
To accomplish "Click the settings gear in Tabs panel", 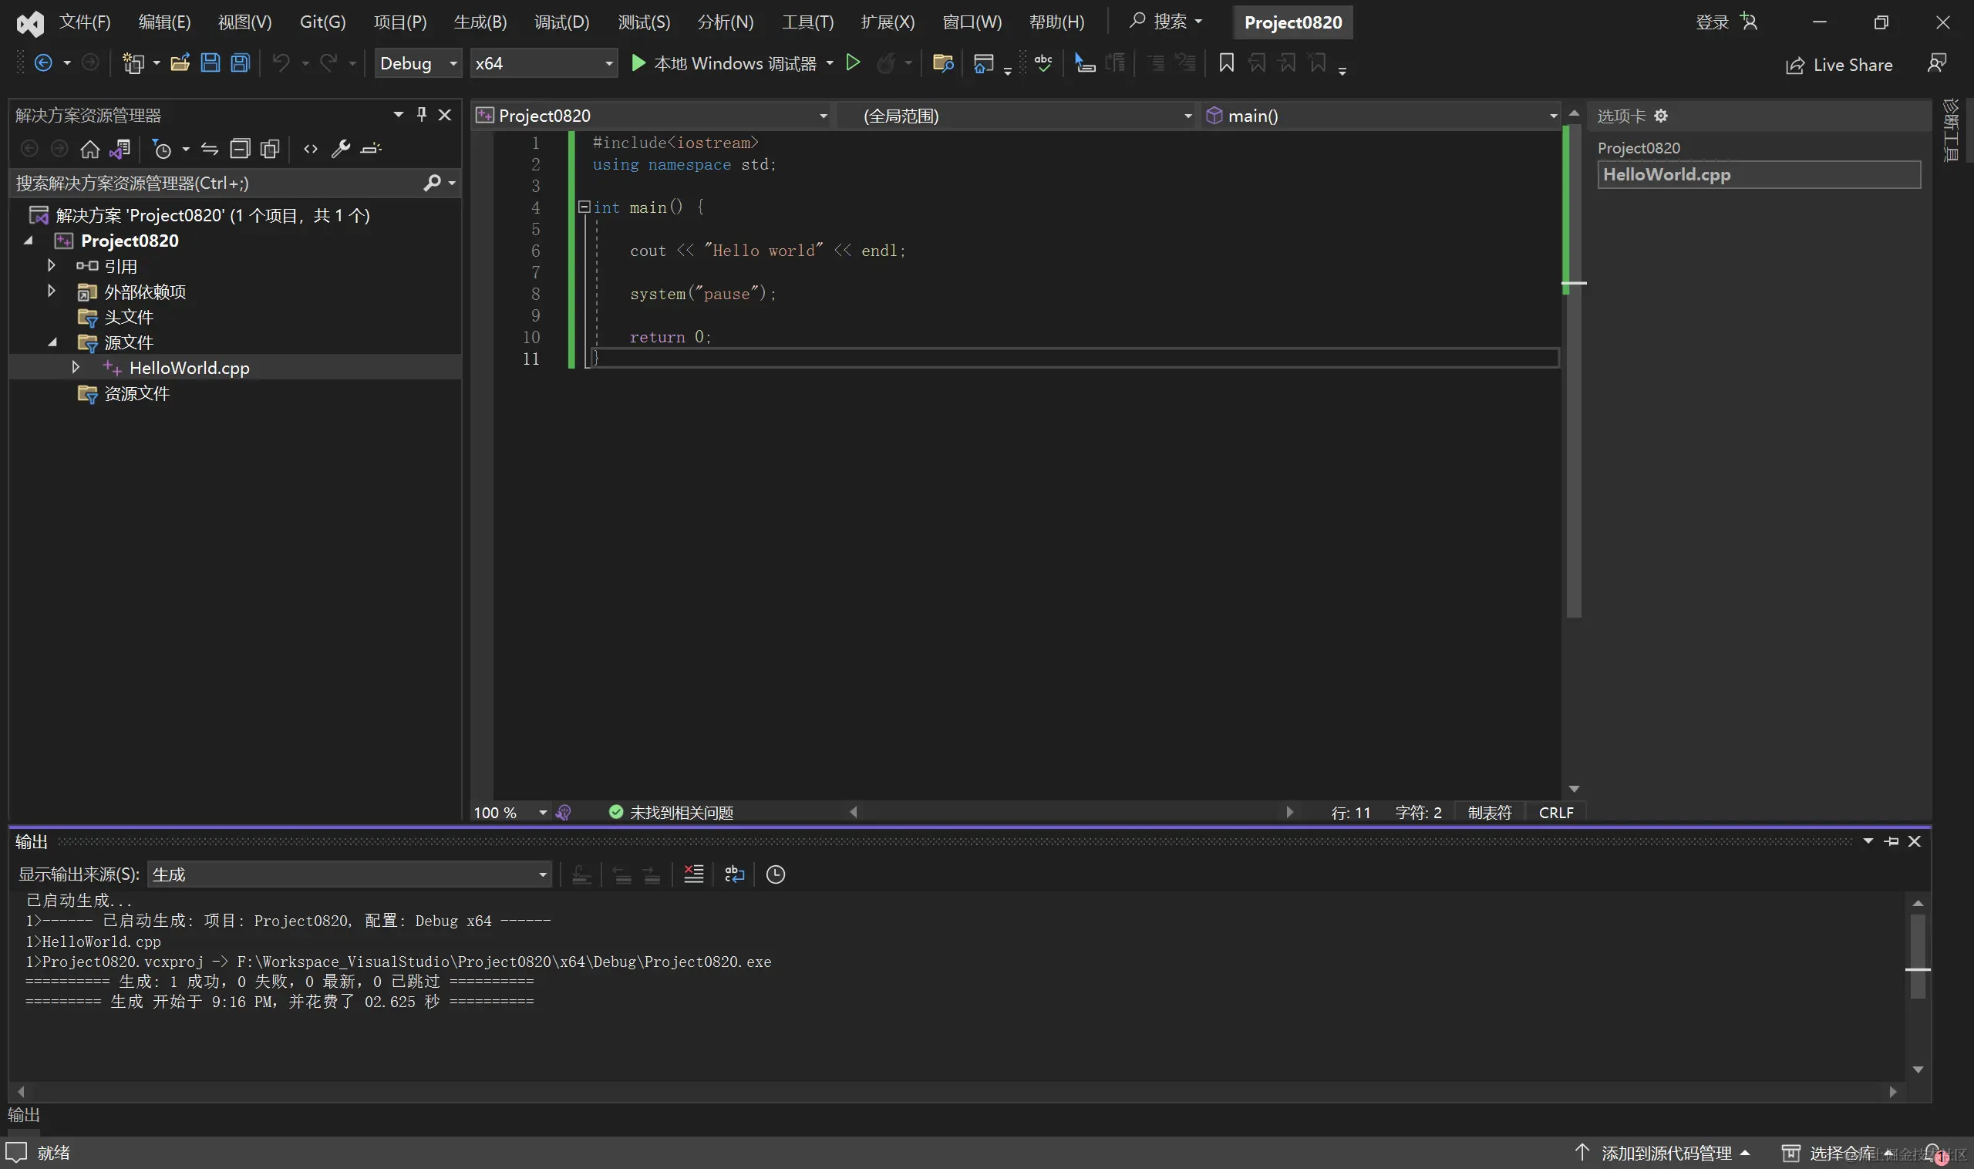I will coord(1660,116).
